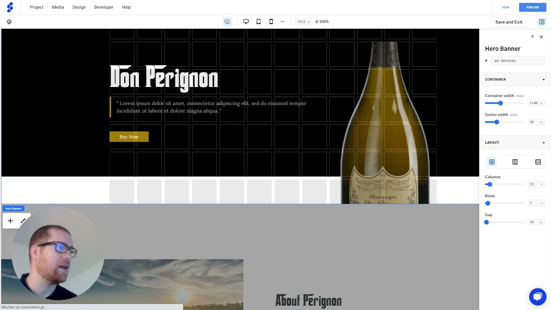The image size is (551, 310).
Task: Select the champagne bottle image
Action: (x=385, y=123)
